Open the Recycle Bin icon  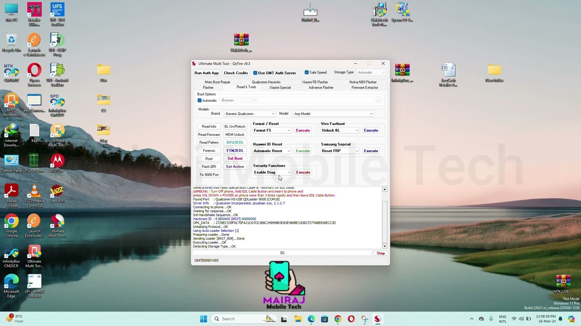(x=11, y=41)
